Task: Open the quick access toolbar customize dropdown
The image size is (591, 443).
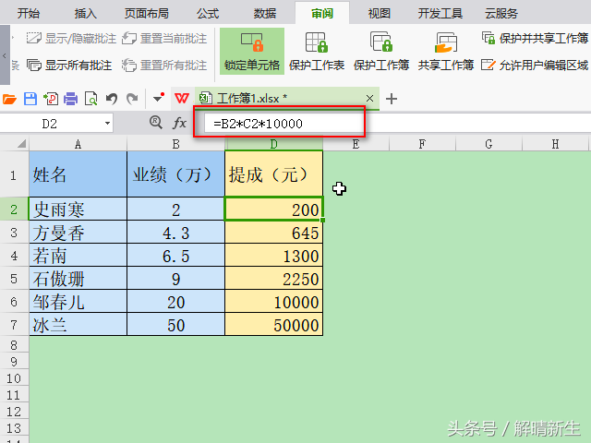Action: pyautogui.click(x=159, y=98)
